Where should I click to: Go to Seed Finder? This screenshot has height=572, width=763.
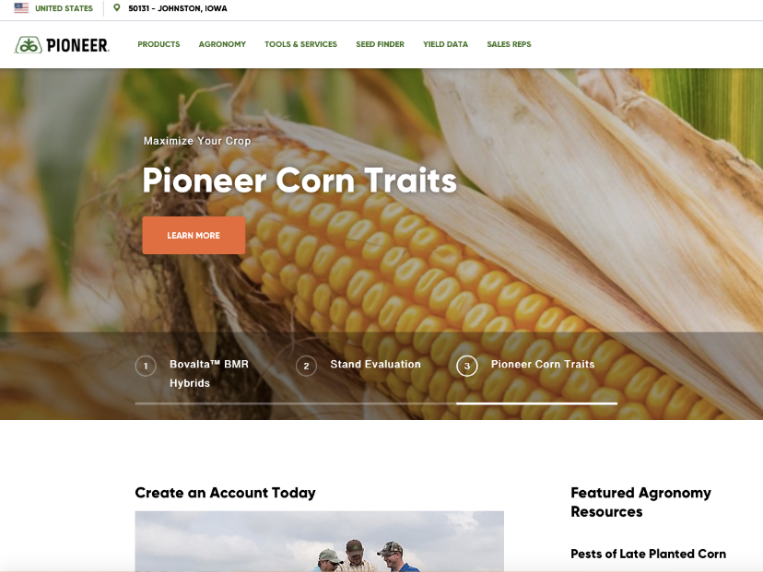point(380,44)
